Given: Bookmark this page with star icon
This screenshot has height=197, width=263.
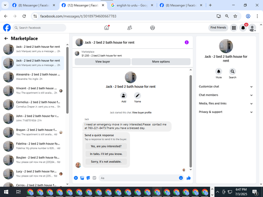Looking at the screenshot, I should [235, 16].
